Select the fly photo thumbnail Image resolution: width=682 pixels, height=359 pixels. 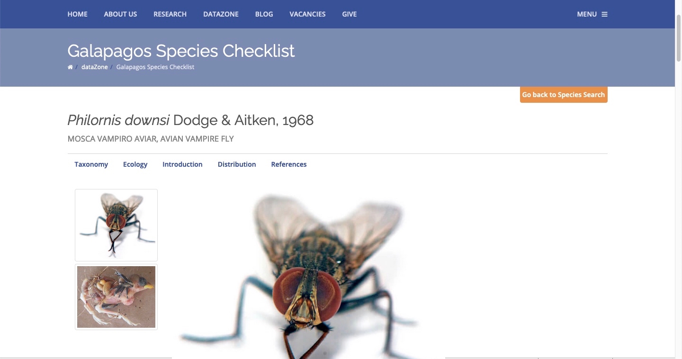coord(116,225)
